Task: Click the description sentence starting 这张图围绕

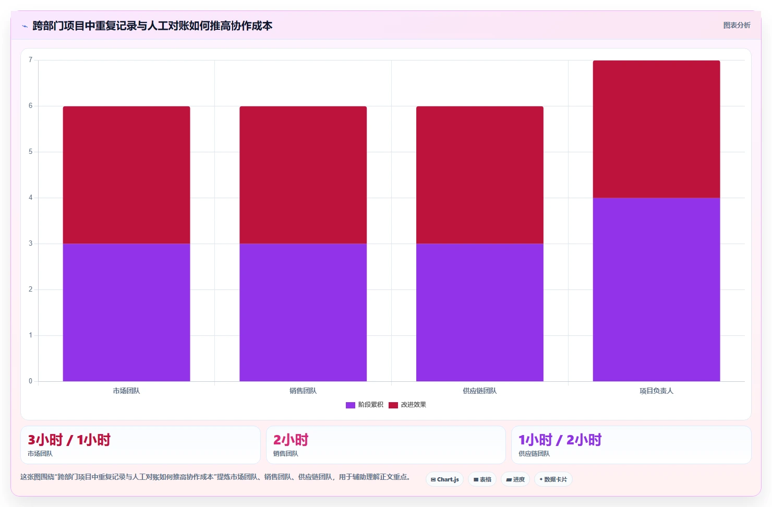Action: coord(216,477)
